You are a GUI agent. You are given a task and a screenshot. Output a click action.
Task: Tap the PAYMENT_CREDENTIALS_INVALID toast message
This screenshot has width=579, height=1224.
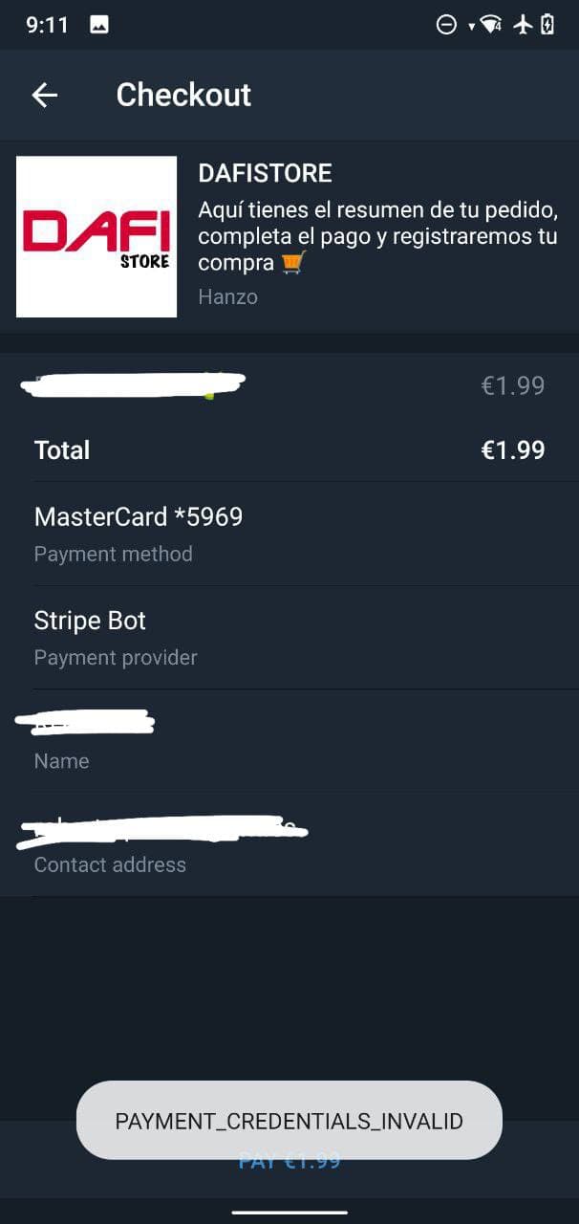click(289, 1121)
